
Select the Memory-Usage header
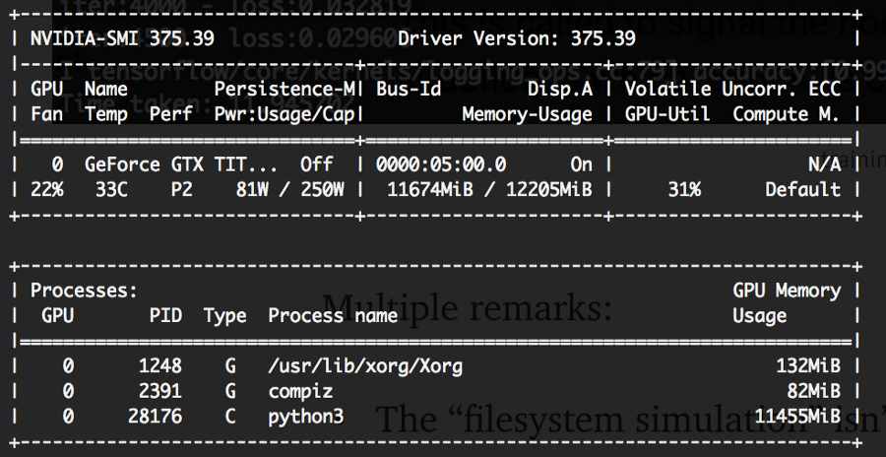click(x=528, y=114)
